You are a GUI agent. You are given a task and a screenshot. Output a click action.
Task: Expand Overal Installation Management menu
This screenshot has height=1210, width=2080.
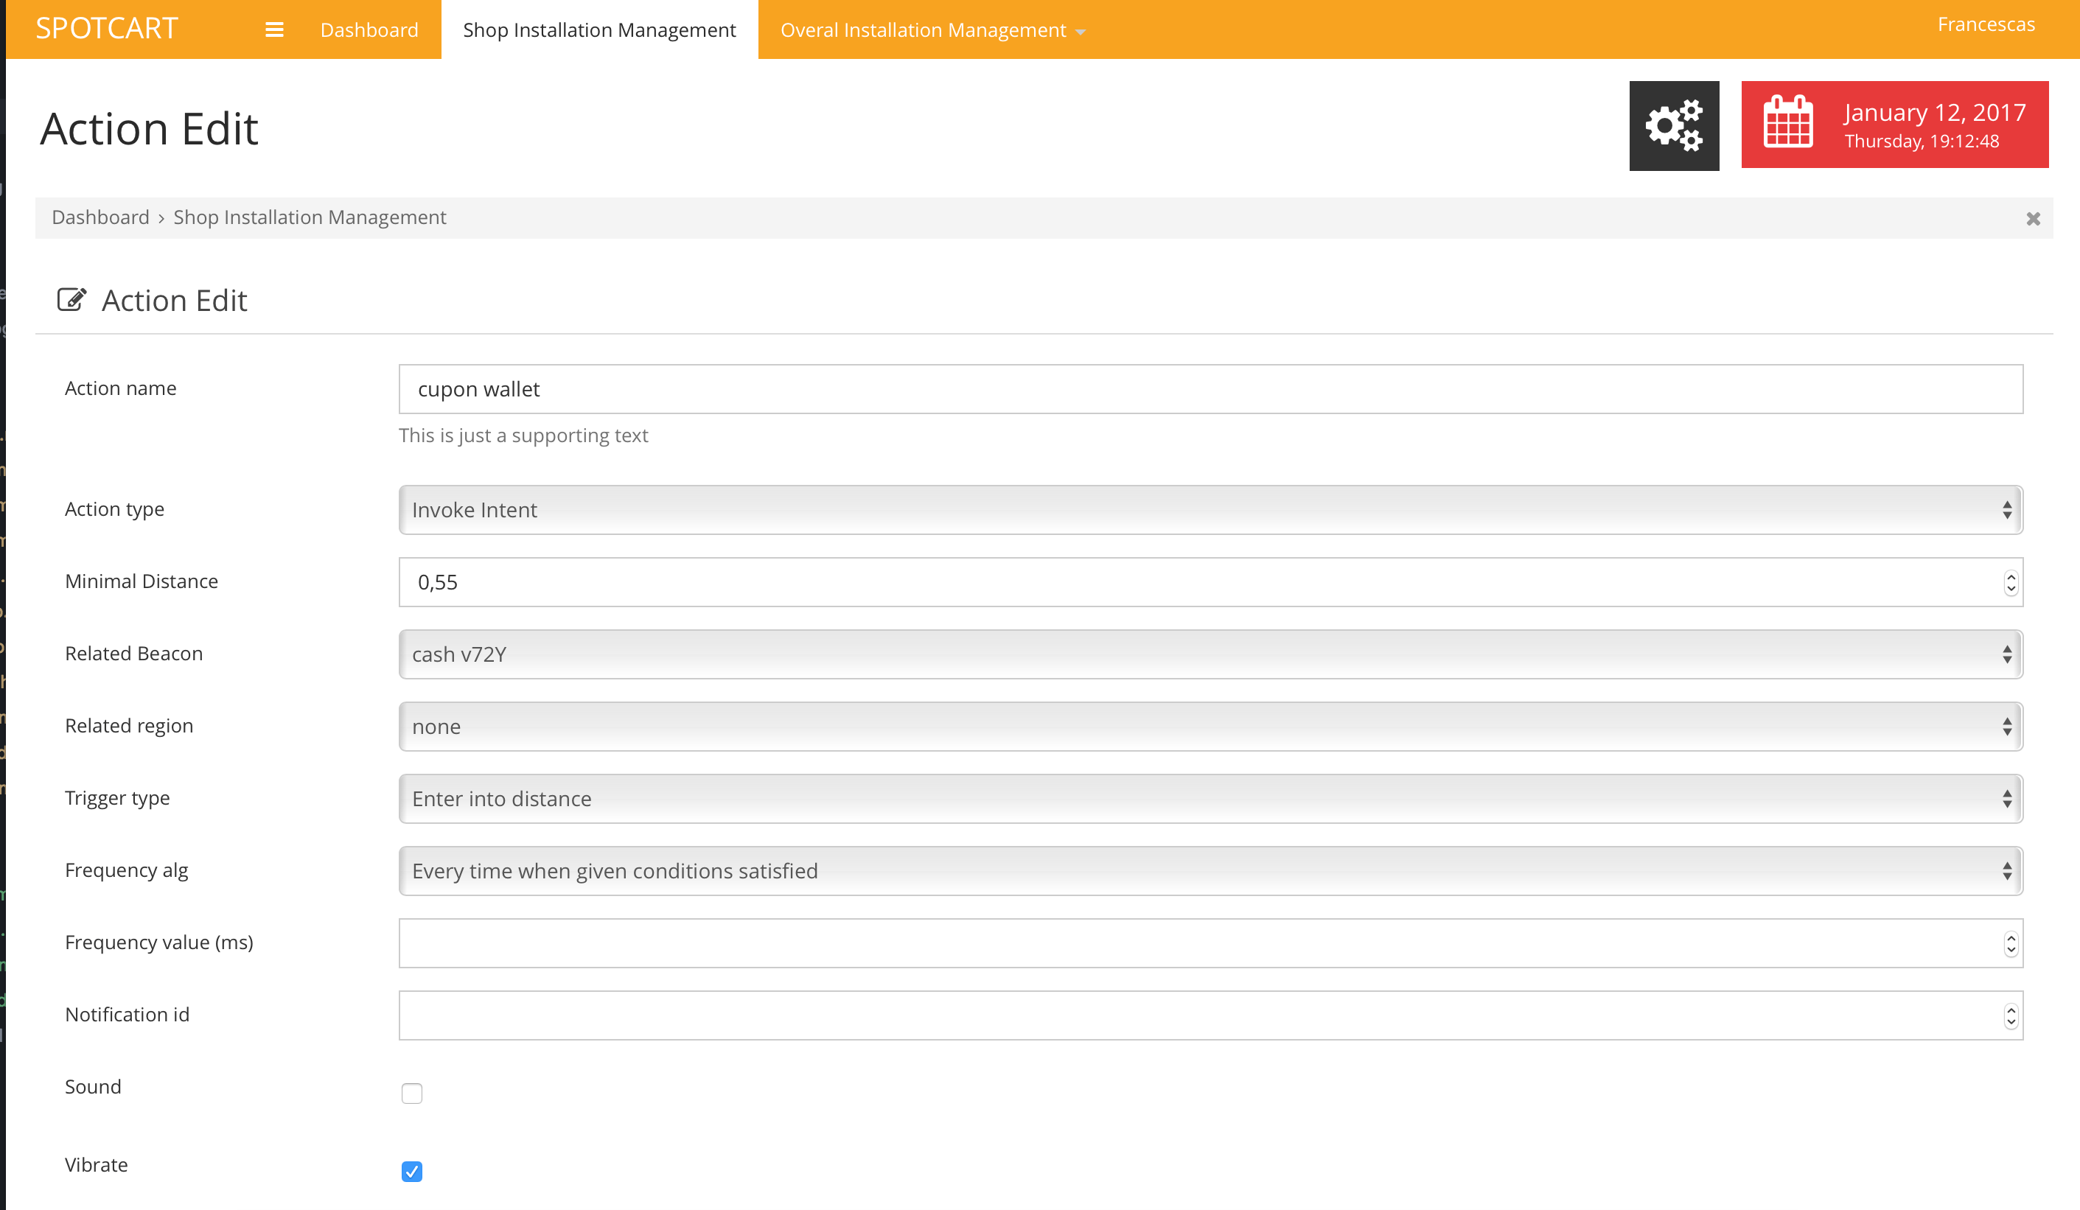tap(932, 29)
